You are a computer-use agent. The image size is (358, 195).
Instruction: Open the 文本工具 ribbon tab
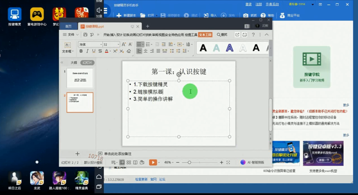205,35
